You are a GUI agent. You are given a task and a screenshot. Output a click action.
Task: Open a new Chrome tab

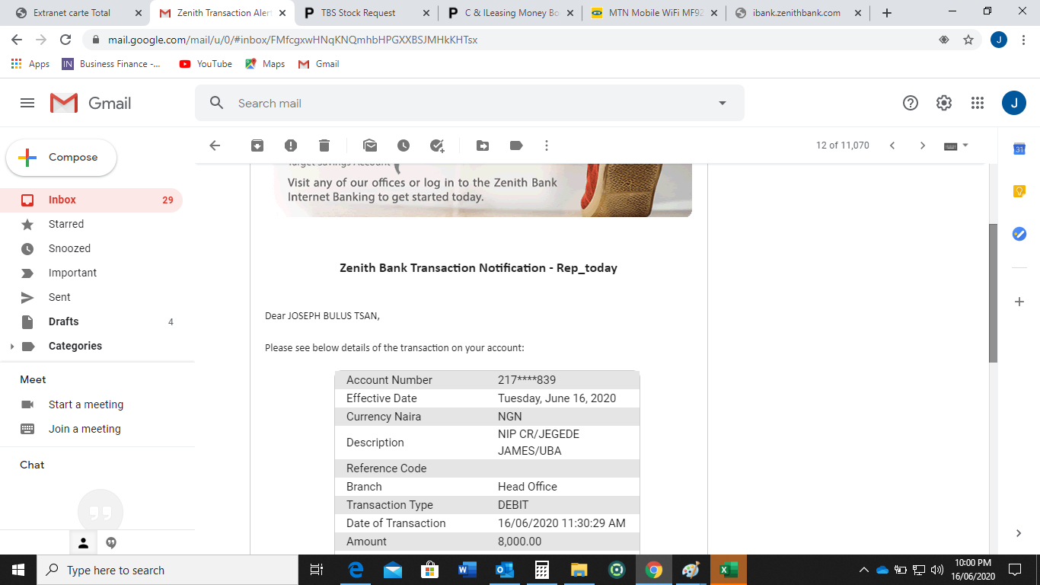pyautogui.click(x=886, y=13)
